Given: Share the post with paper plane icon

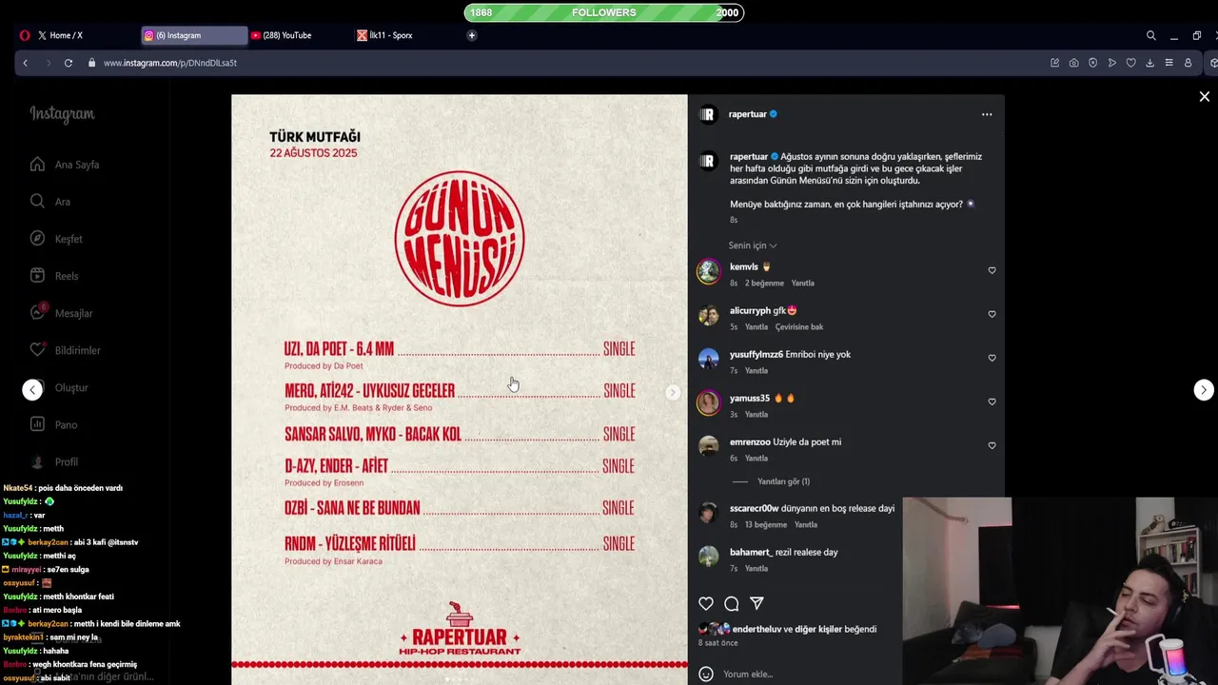Looking at the screenshot, I should [756, 603].
